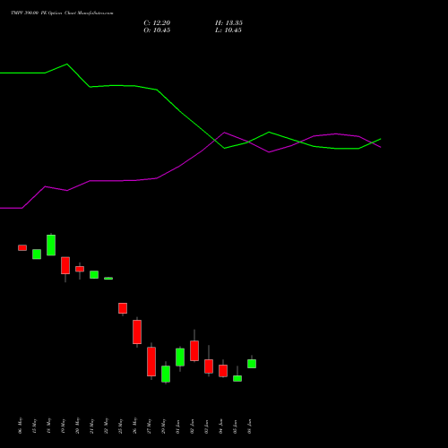Select the 22 May date label

click(106, 426)
